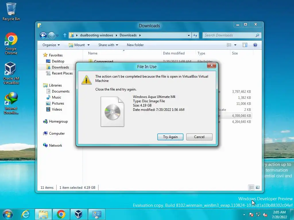Open Chrome from the taskbar
This screenshot has height=220, width=294.
(x=61, y=214)
